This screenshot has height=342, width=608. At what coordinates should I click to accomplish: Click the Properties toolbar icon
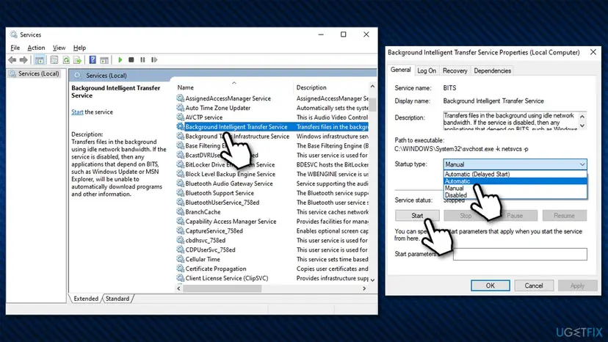54,59
